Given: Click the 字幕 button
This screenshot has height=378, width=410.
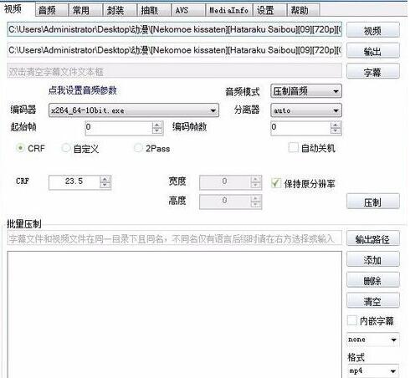Looking at the screenshot, I should (x=373, y=71).
